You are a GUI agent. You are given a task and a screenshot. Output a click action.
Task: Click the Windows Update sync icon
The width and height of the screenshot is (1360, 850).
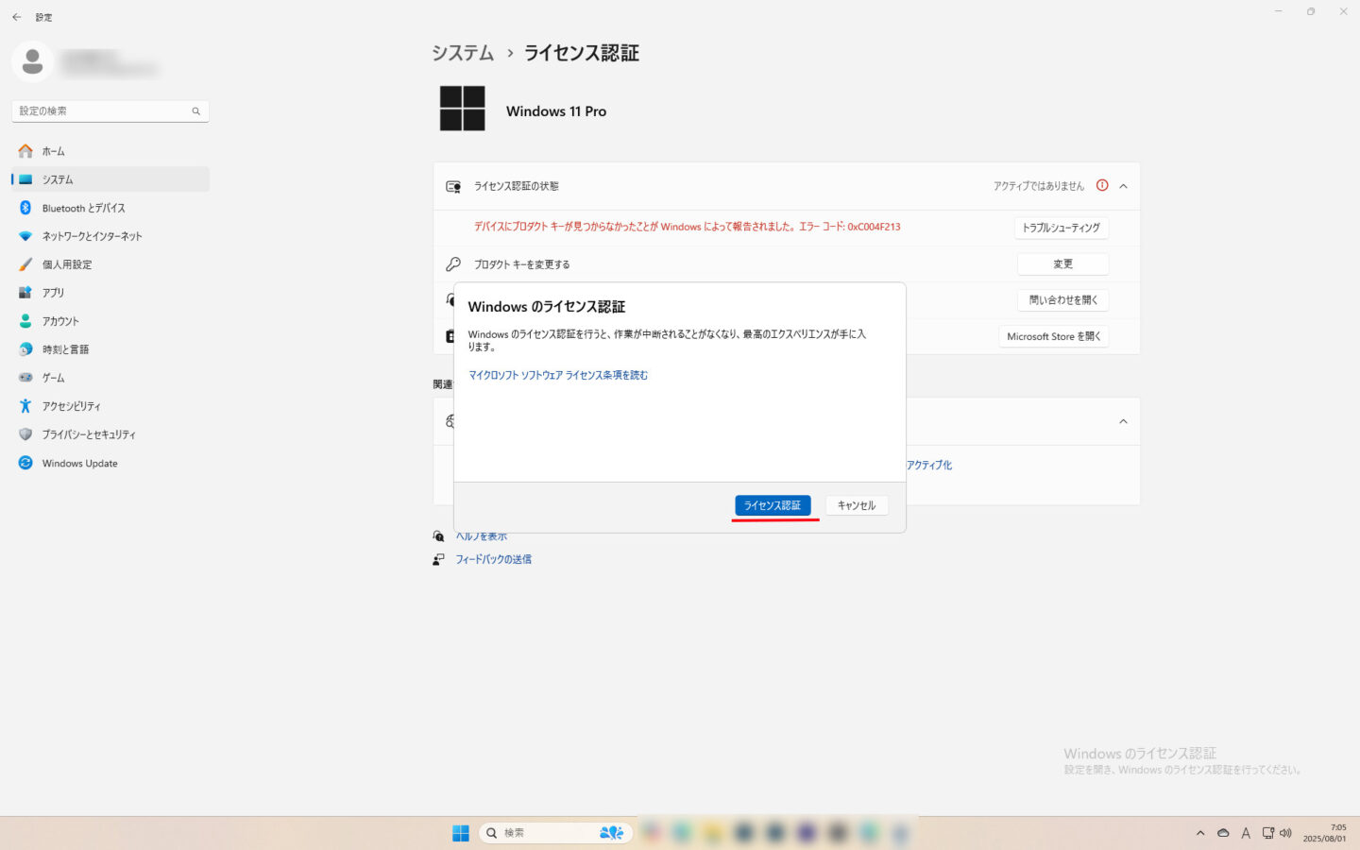coord(25,463)
